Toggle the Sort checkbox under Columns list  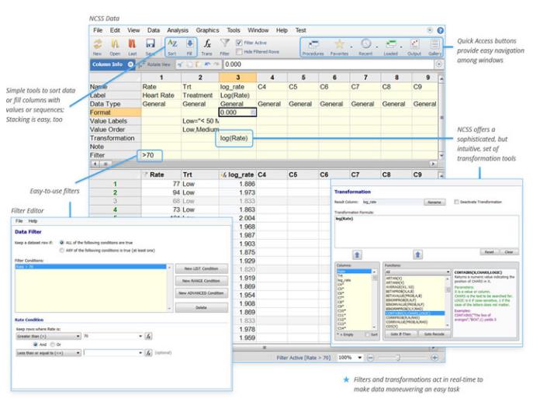[367, 335]
